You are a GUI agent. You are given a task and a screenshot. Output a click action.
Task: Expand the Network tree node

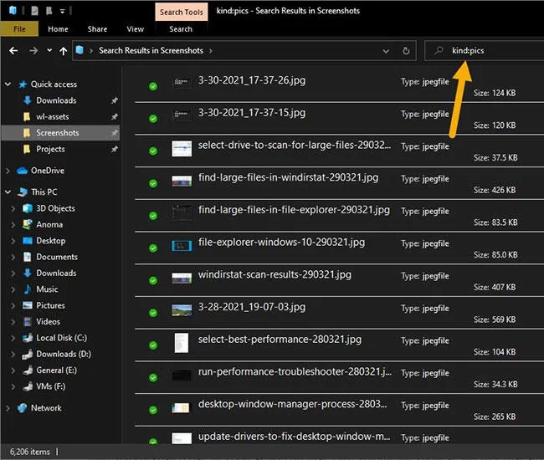tap(8, 408)
